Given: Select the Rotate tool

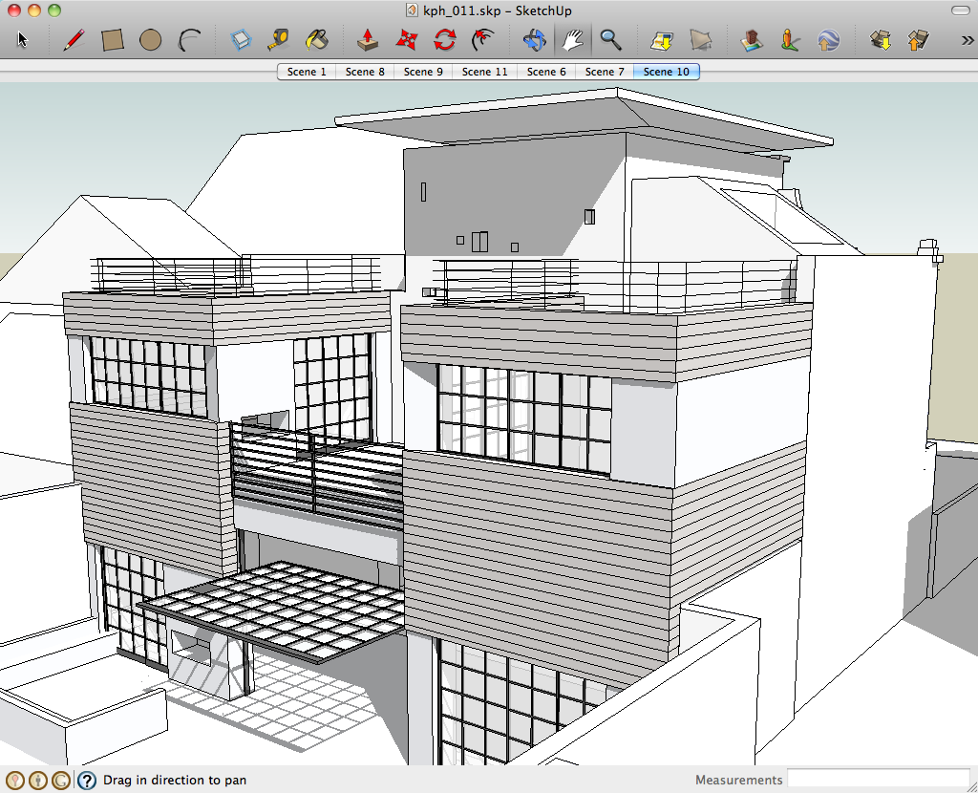Looking at the screenshot, I should coord(445,40).
